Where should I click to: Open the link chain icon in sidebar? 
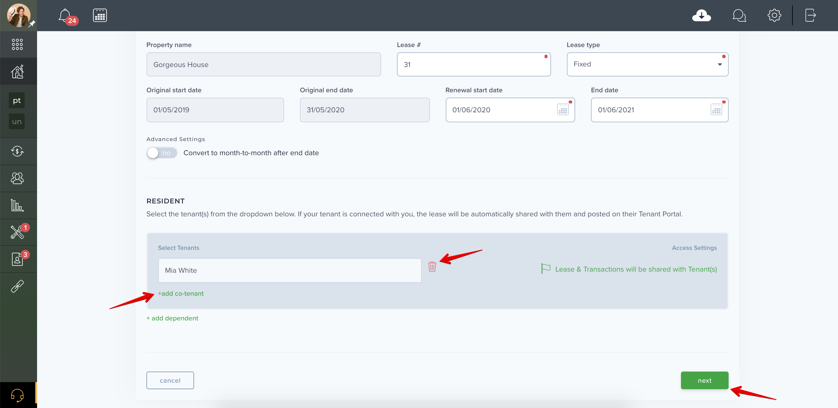pyautogui.click(x=17, y=286)
